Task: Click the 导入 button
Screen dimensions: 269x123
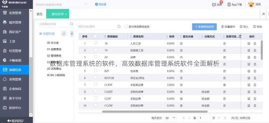Action: tap(244, 27)
